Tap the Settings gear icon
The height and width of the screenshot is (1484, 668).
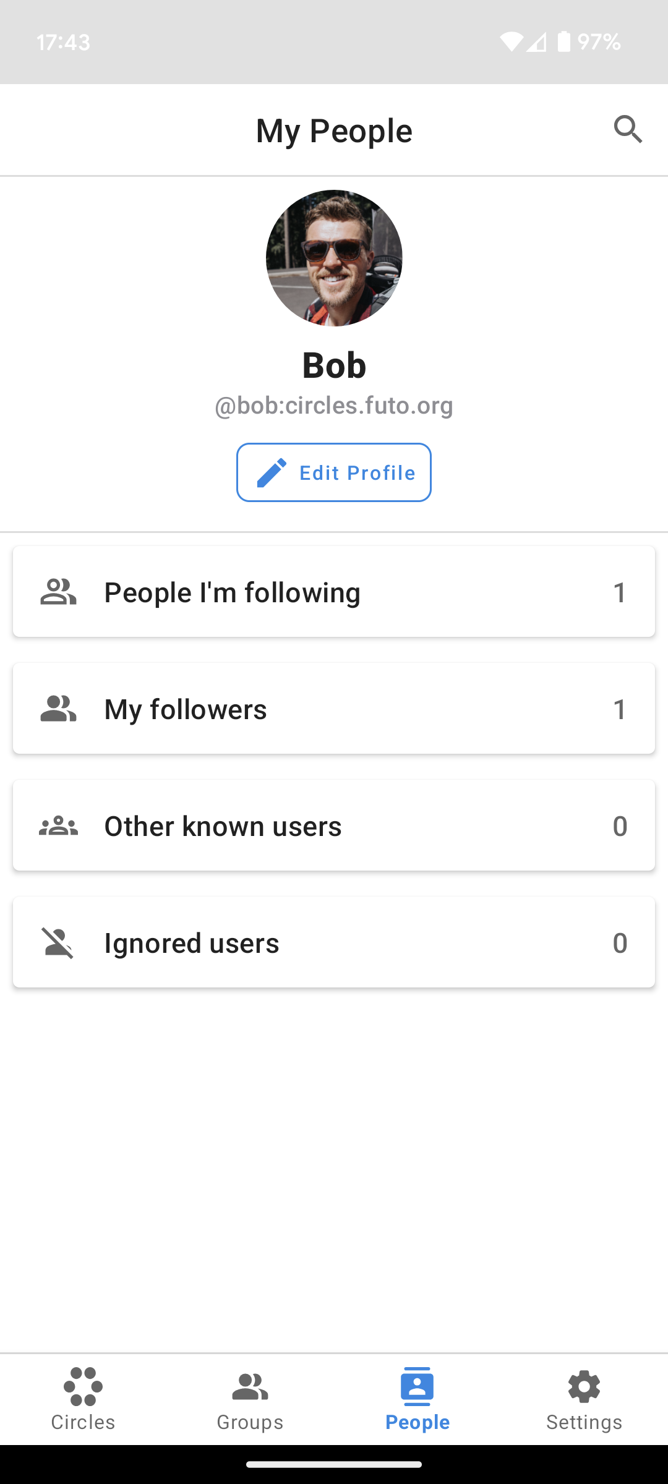coord(584,1386)
